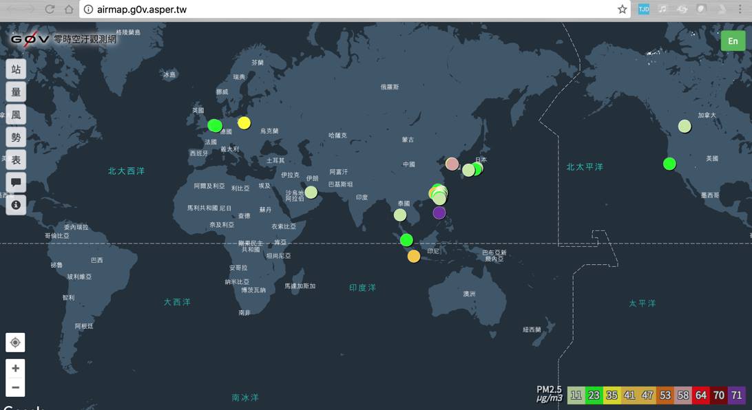Switch language with the En button
Screen dimensions: 752x410
coord(733,41)
